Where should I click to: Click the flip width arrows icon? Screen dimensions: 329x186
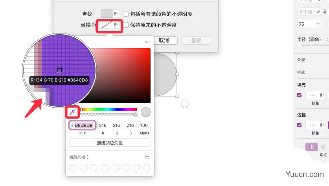tap(318, 24)
